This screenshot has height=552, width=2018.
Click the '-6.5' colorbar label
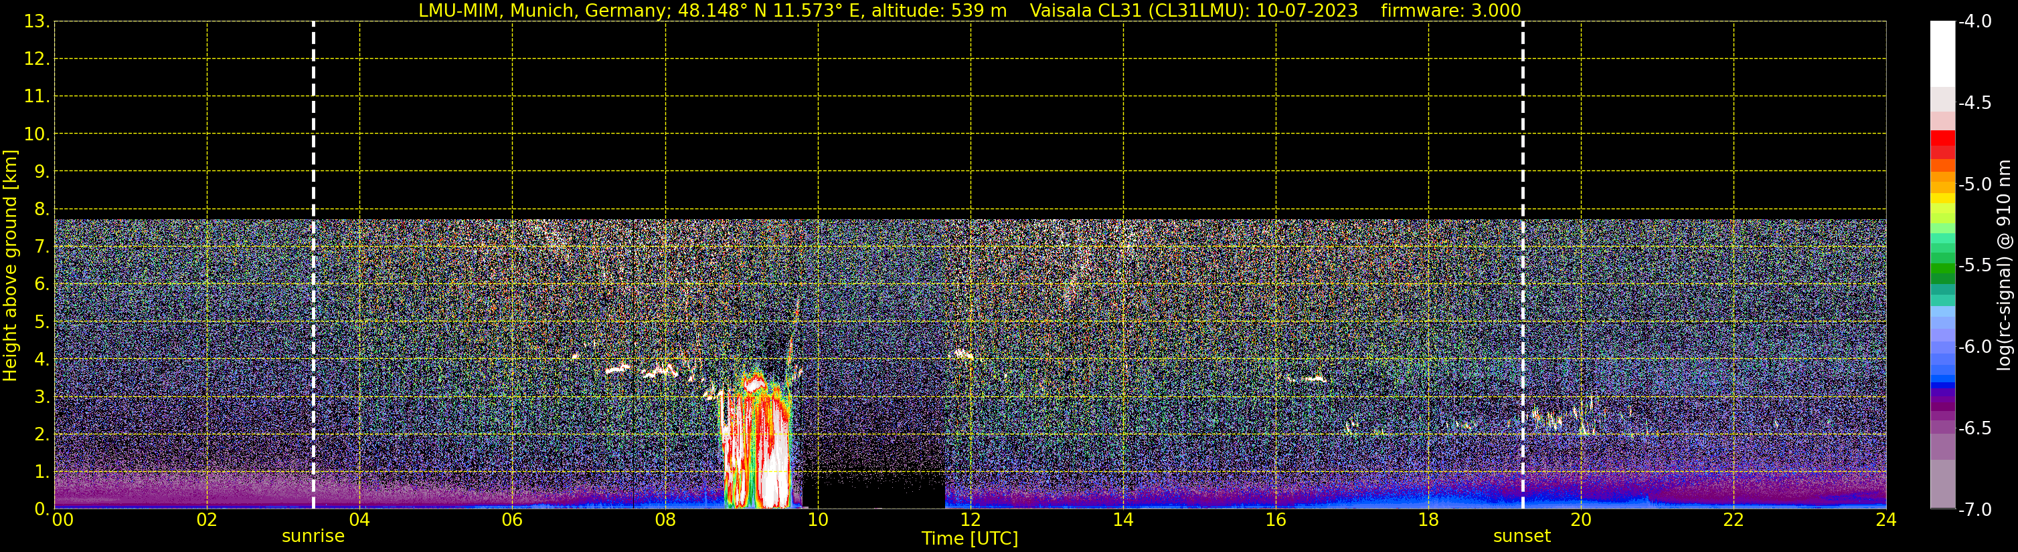(1974, 428)
